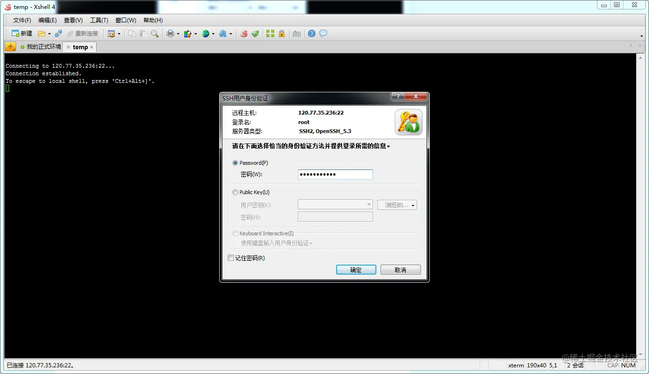The image size is (649, 374).
Task: Click the color scheme icon
Action: click(x=188, y=34)
